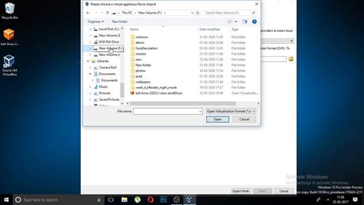
Task: Open the OBS-style circular taskbar icon
Action: pyautogui.click(x=176, y=200)
